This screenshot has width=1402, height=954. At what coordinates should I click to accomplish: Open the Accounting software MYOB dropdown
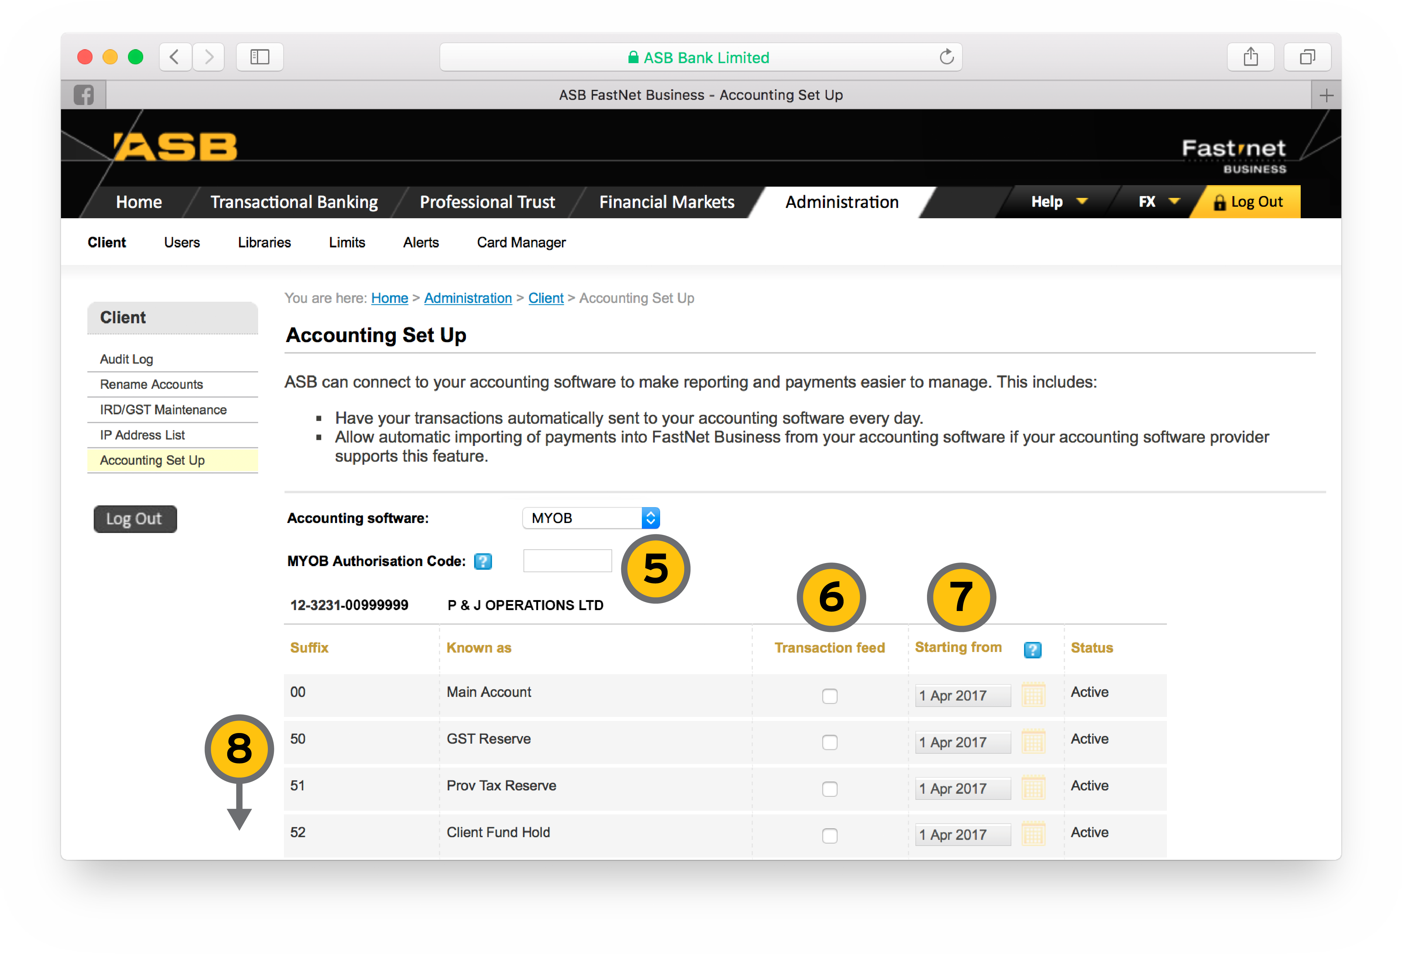pyautogui.click(x=591, y=518)
